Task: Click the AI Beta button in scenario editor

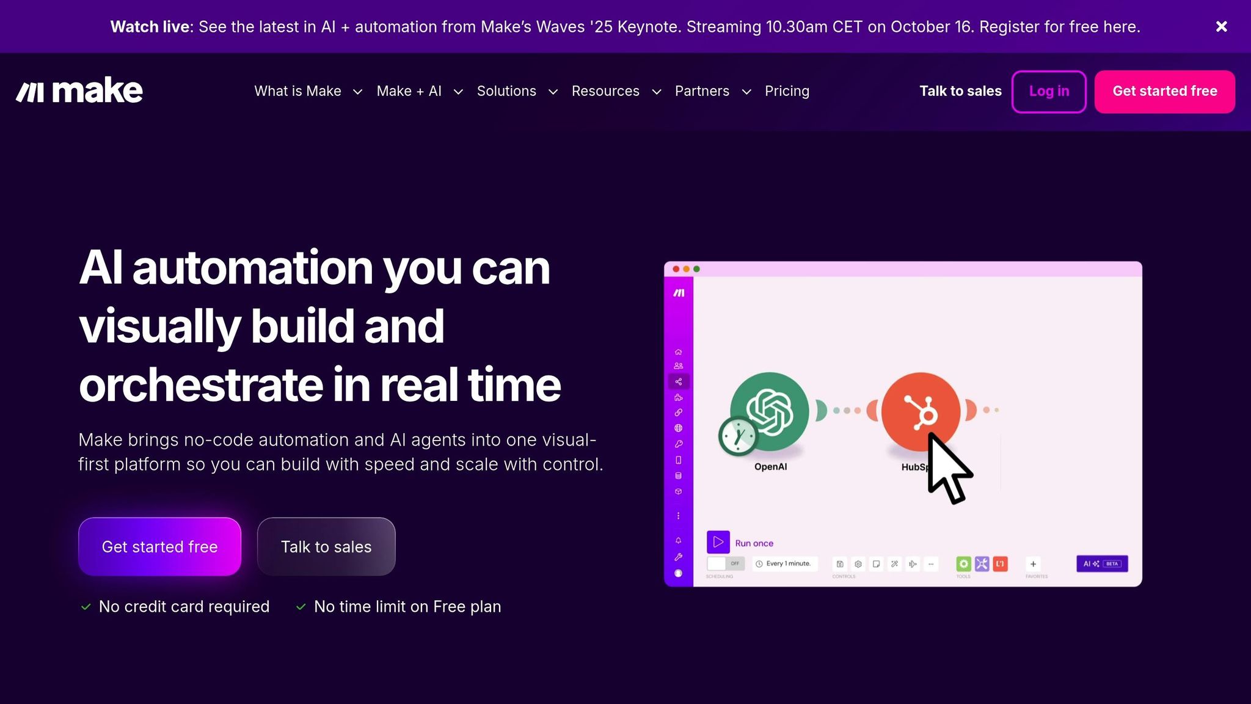Action: [x=1102, y=564]
